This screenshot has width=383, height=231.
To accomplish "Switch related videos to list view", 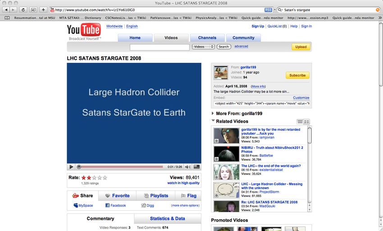I will pos(300,122).
